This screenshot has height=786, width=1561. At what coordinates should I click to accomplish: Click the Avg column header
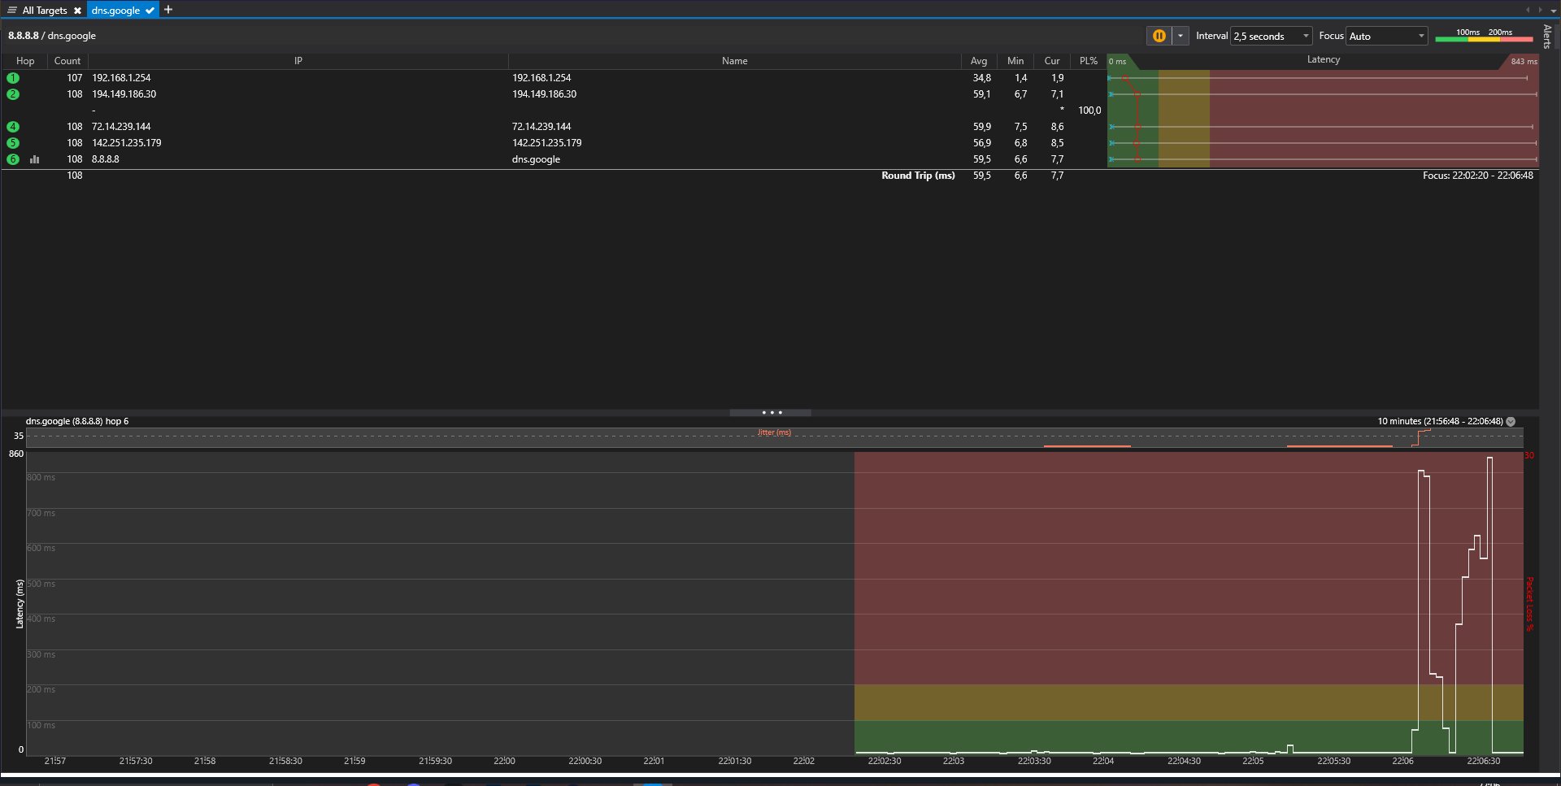(x=979, y=61)
